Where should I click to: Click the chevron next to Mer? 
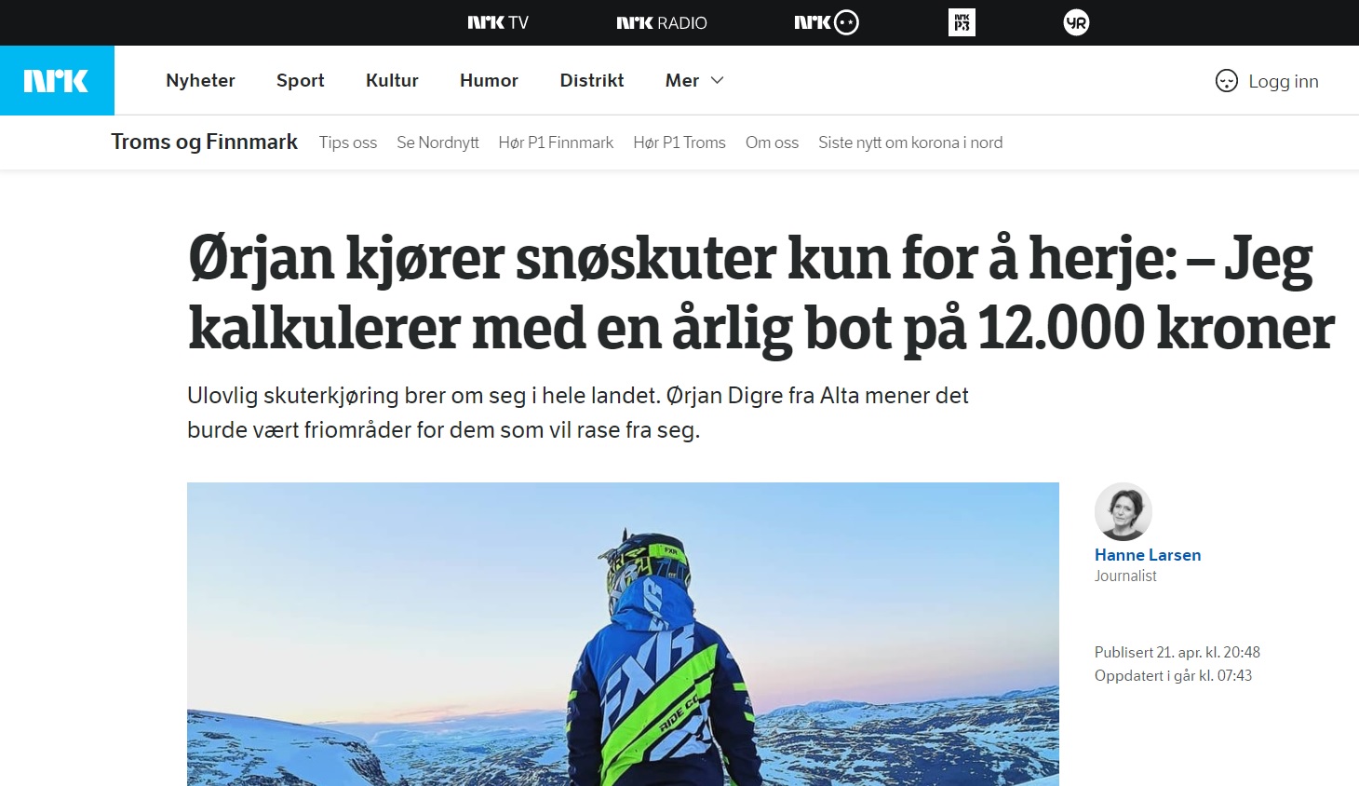tap(718, 80)
